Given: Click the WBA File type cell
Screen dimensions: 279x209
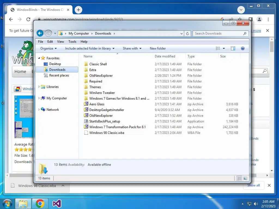Looking at the screenshot, I should pyautogui.click(x=194, y=133).
